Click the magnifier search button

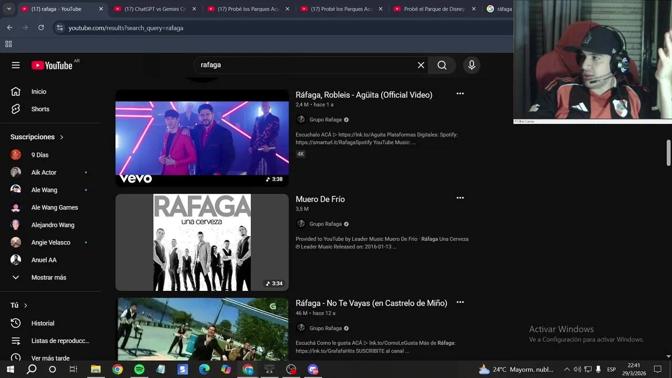pyautogui.click(x=442, y=65)
